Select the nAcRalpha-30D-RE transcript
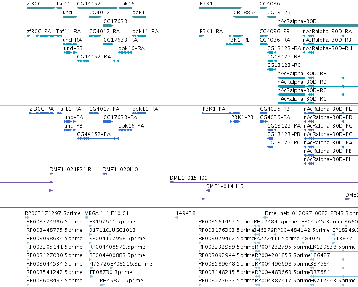 coord(318,78)
